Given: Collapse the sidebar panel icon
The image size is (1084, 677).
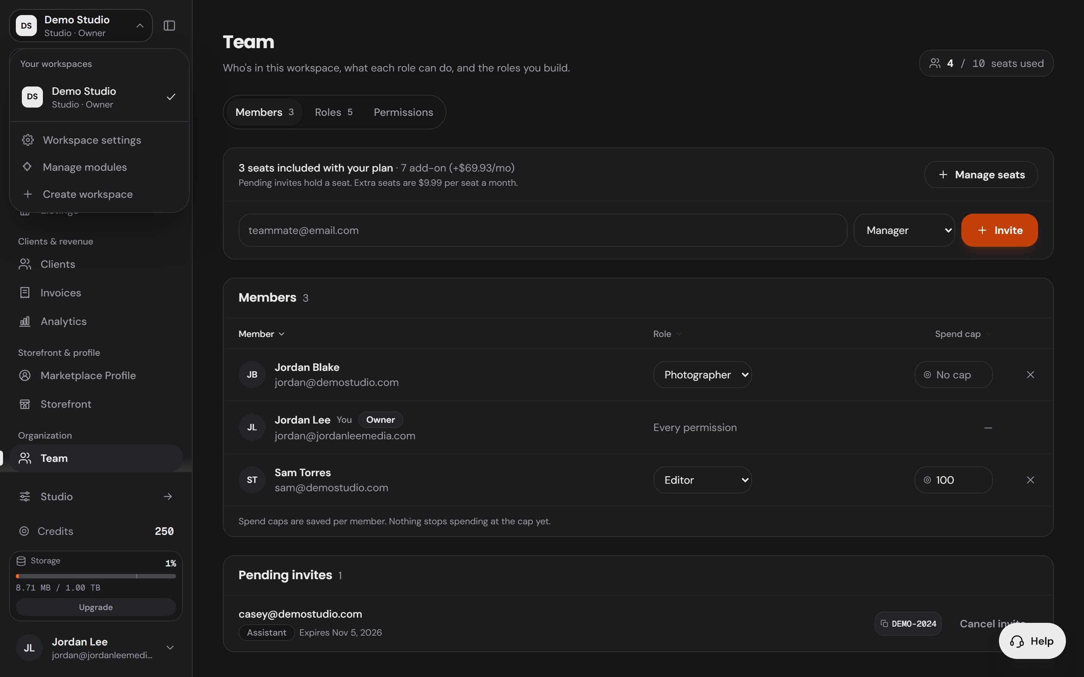Looking at the screenshot, I should coord(169,26).
